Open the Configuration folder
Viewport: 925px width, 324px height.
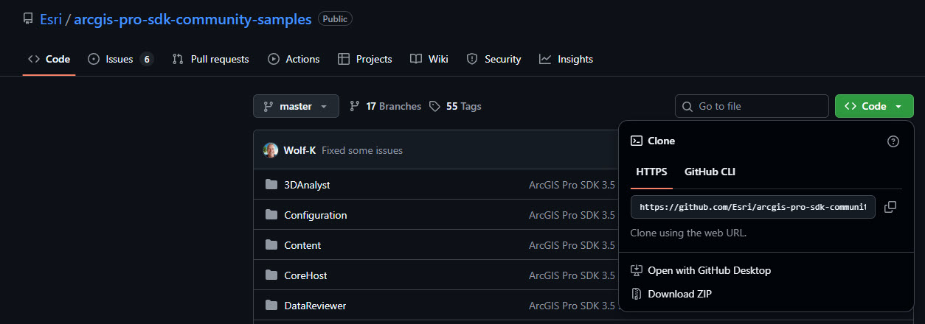[x=315, y=215]
